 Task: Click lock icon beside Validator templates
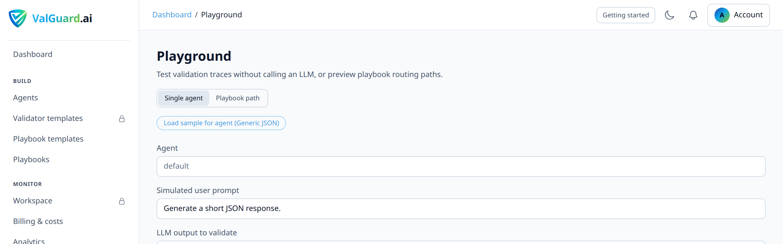point(122,119)
